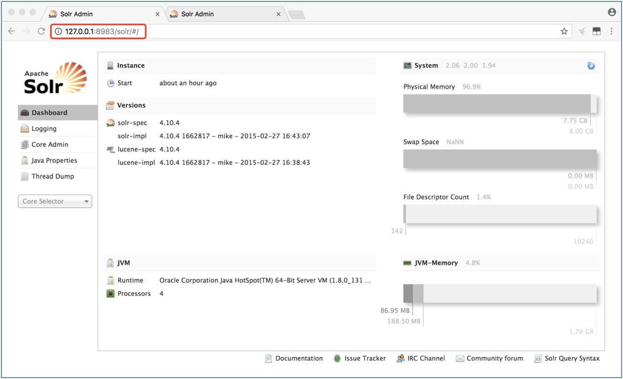Open the Documentation link
Viewport: 623px width, 379px height.
299,358
